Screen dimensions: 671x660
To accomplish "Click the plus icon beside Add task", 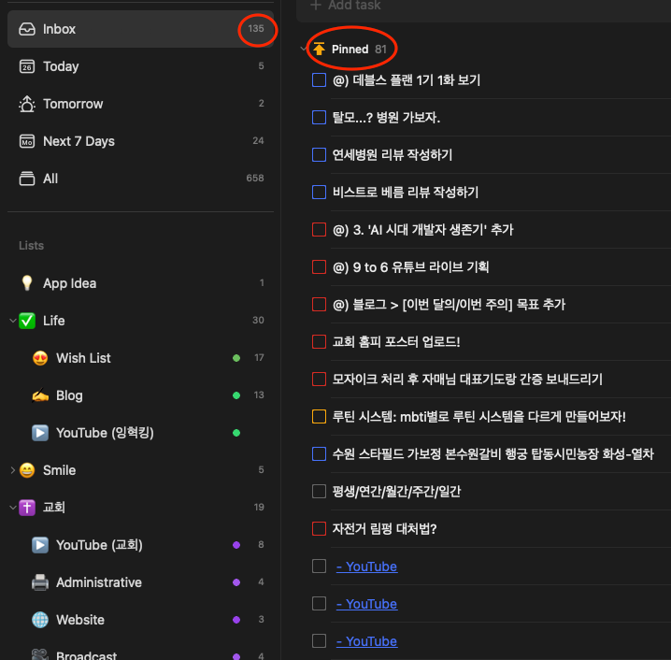I will [x=316, y=5].
